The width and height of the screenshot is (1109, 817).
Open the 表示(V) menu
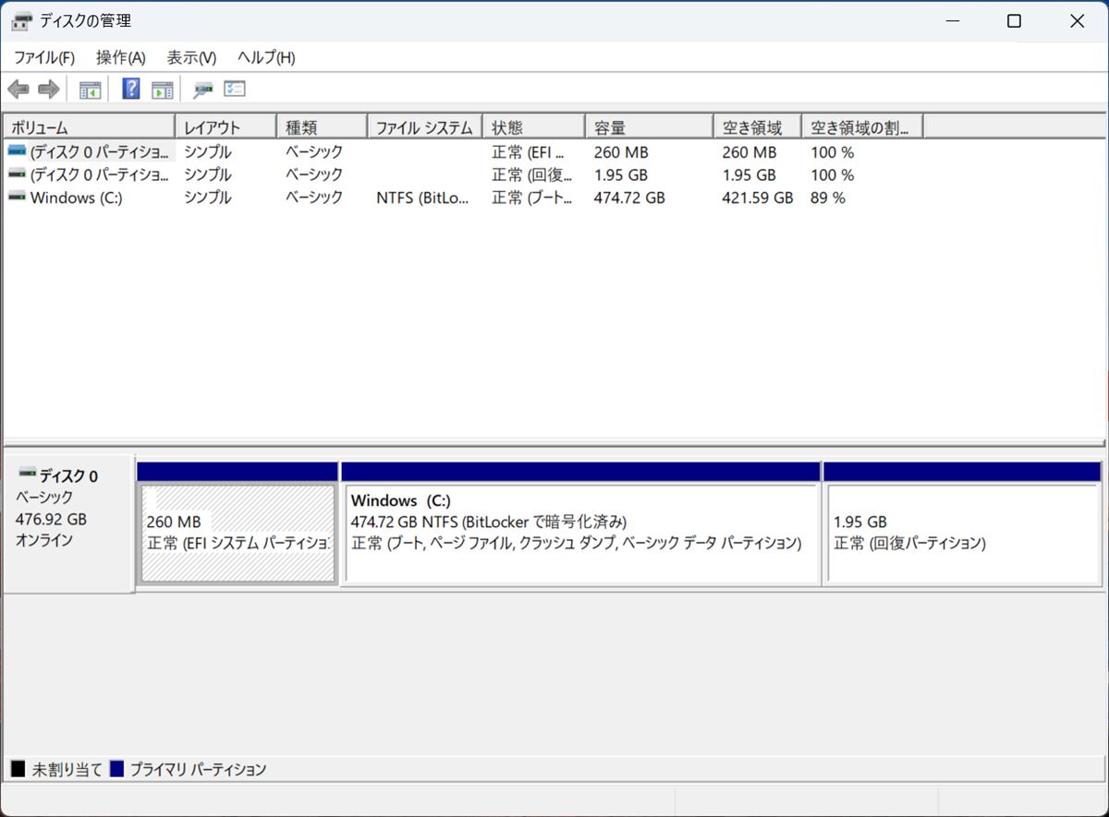[x=191, y=57]
